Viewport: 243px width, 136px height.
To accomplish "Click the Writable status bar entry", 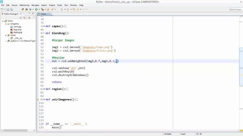I will tap(167, 134).
